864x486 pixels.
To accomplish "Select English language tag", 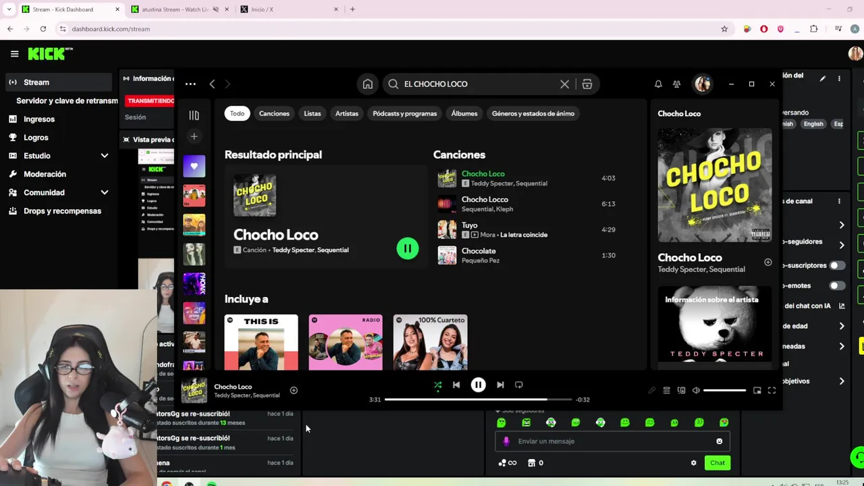I will click(x=813, y=124).
